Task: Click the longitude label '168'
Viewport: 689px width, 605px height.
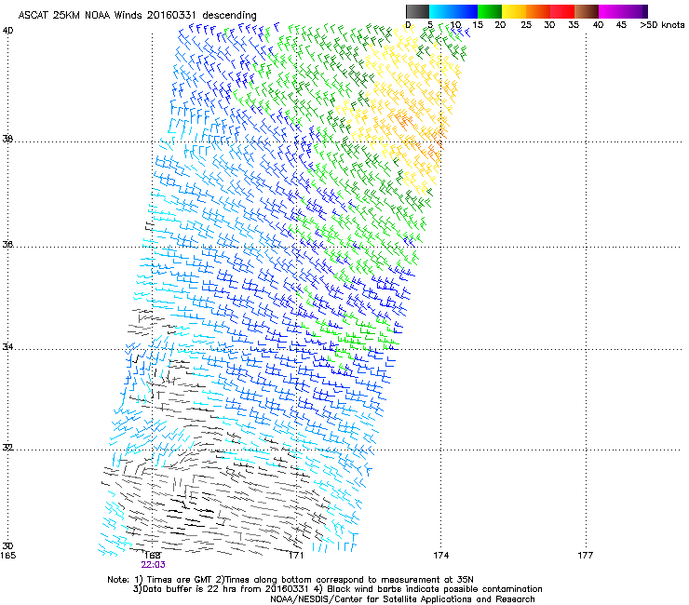Action: coord(153,556)
